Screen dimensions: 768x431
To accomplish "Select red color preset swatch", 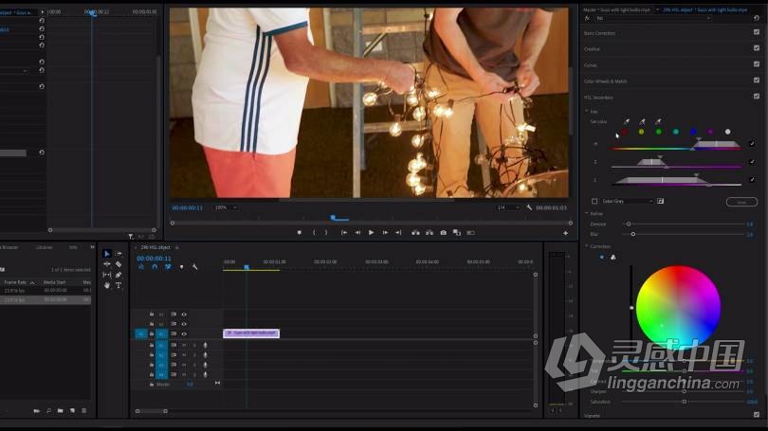I will pos(625,132).
